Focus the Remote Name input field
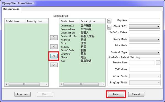165x102 pixels. (x=142, y=63)
